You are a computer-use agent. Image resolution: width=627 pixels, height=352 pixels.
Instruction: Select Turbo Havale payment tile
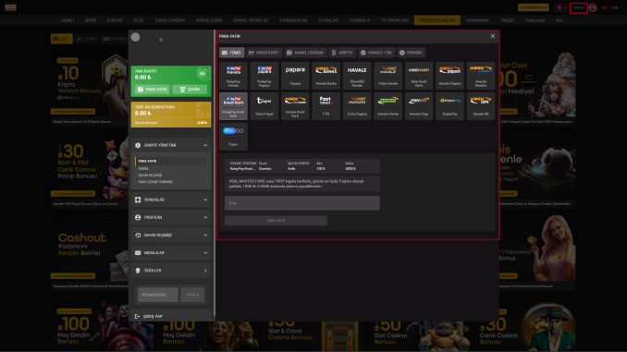click(x=387, y=76)
